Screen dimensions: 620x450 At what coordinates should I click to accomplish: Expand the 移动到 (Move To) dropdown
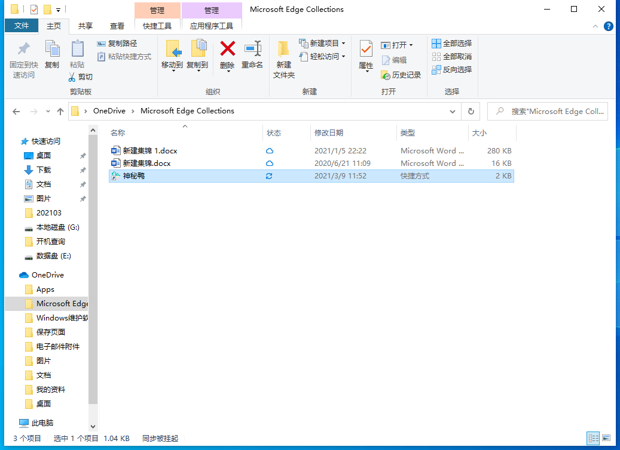pos(172,70)
